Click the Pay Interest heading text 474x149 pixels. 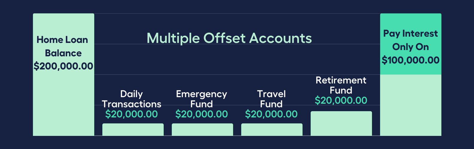point(411,40)
